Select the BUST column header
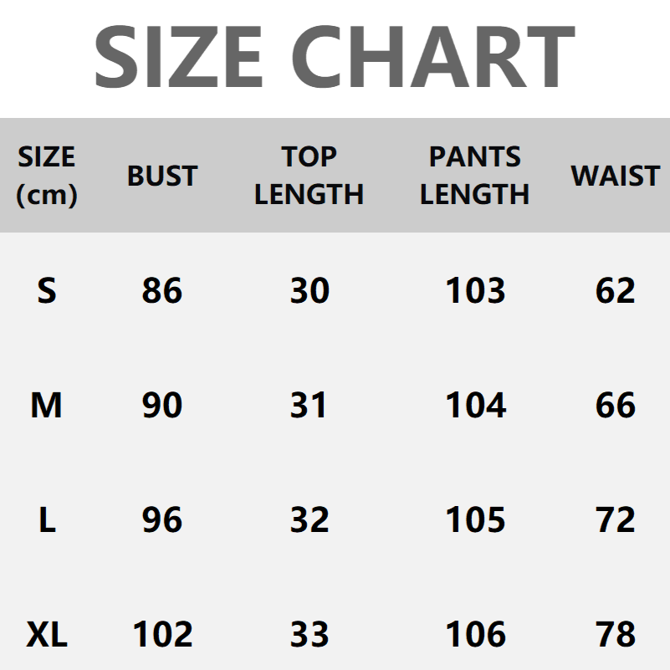The height and width of the screenshot is (670, 670). tap(162, 176)
